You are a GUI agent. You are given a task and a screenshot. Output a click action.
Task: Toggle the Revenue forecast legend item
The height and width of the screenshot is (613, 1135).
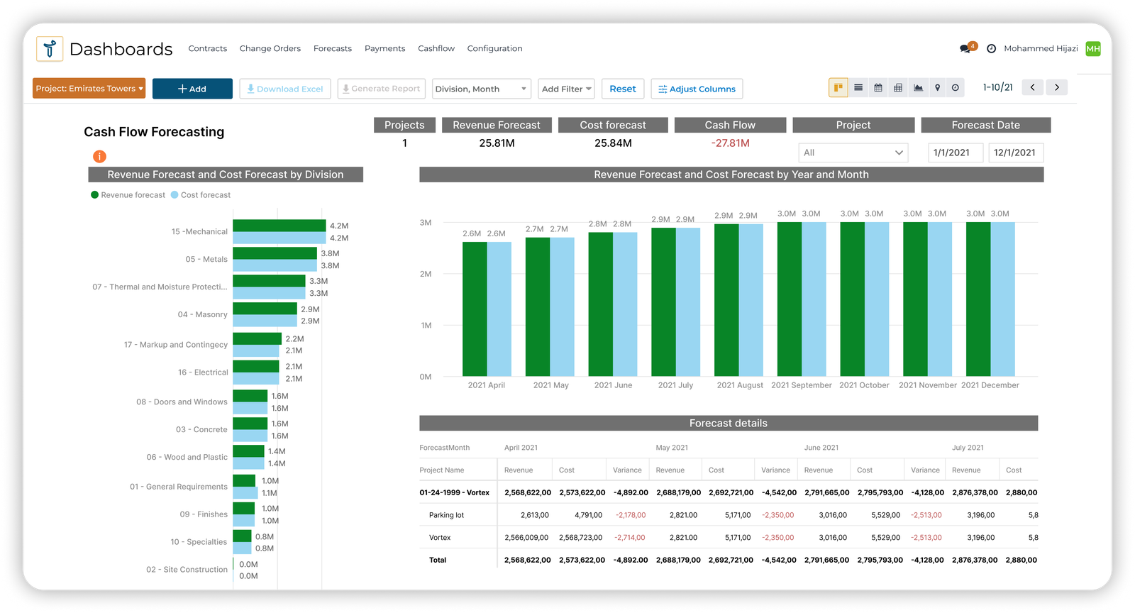point(128,195)
